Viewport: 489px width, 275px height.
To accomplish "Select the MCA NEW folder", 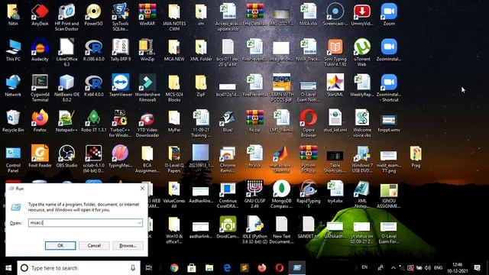I will [x=174, y=50].
